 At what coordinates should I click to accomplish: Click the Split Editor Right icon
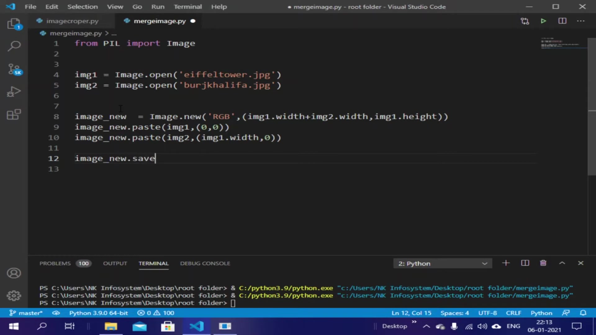point(562,21)
